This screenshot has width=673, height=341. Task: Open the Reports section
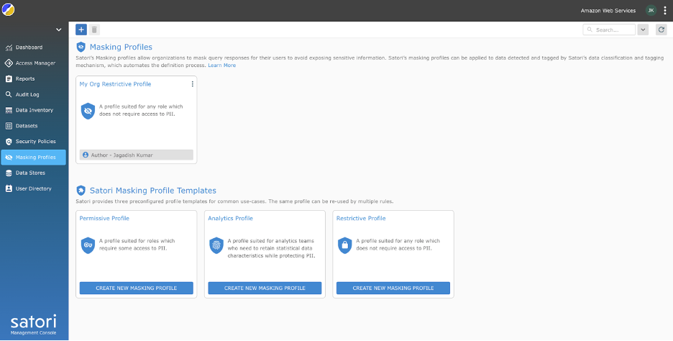pyautogui.click(x=34, y=78)
